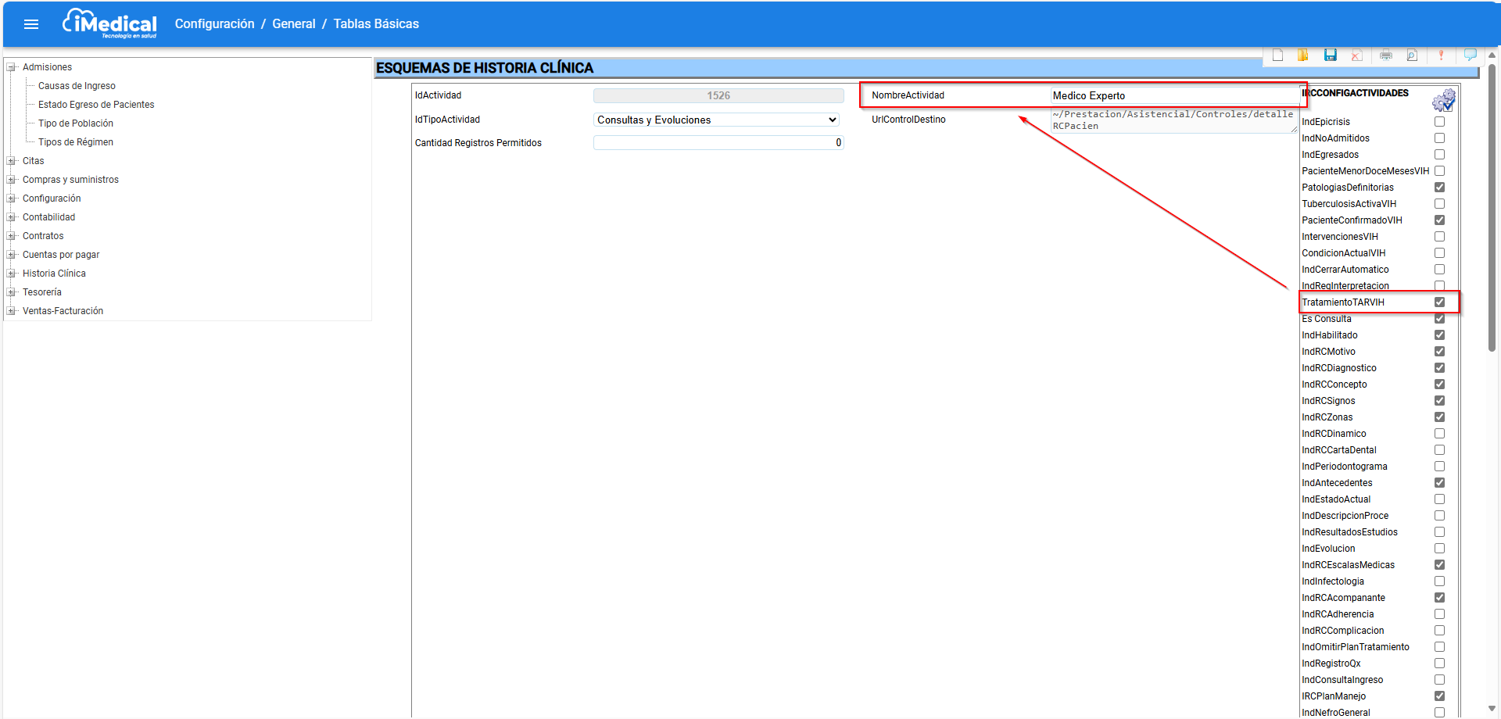Click the new blank record icon
The image size is (1501, 719).
(x=1277, y=55)
